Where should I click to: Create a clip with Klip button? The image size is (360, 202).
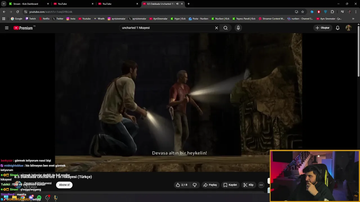(248, 185)
